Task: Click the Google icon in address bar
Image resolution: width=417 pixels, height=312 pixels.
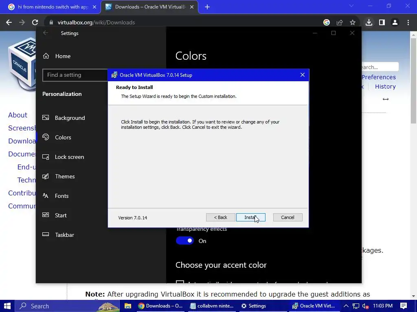Action: (326, 23)
